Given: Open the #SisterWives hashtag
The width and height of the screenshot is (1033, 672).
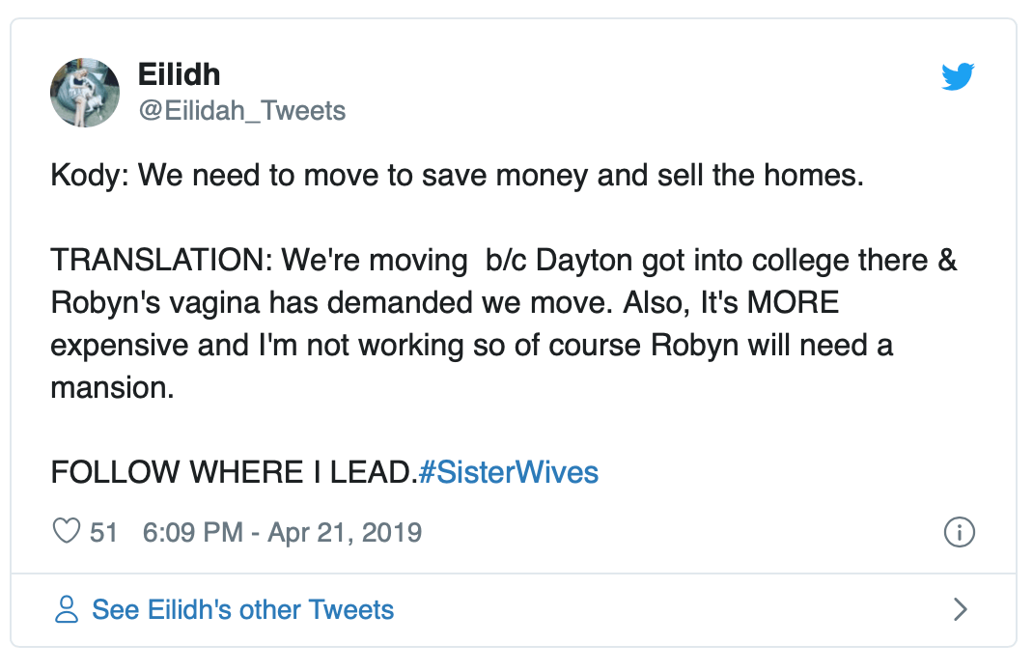Looking at the screenshot, I should (509, 472).
